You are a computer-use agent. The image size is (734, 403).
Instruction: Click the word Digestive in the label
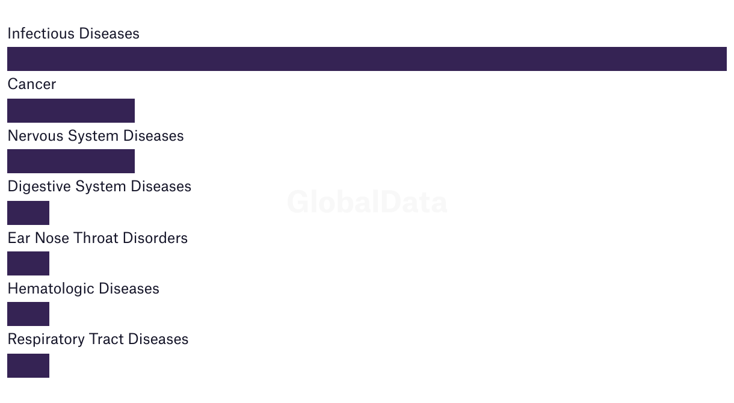click(x=39, y=186)
